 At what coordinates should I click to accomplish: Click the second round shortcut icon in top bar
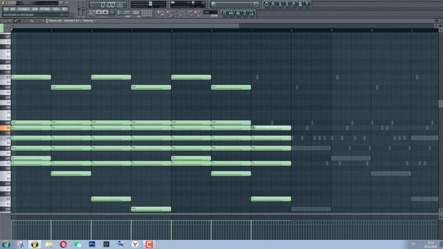point(273,4)
